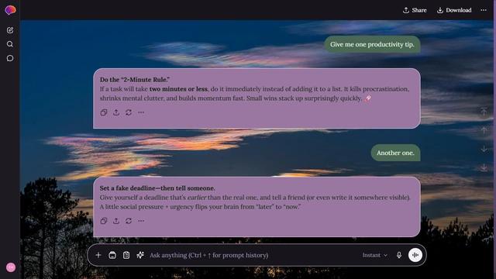This screenshot has width=496, height=279.
Task: Open the store/box icon in prompt bar
Action: [112, 255]
